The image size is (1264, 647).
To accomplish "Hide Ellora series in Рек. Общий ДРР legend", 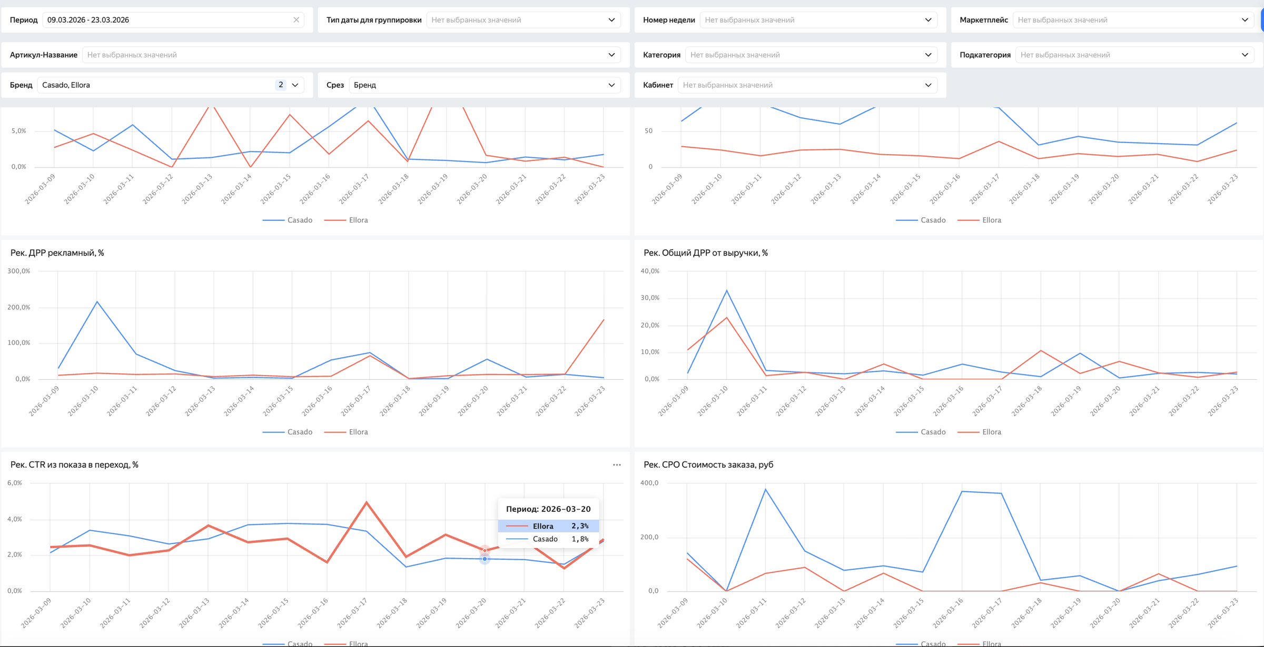I will pyautogui.click(x=979, y=432).
